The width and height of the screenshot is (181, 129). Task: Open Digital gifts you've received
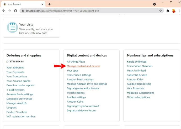[x=83, y=106]
